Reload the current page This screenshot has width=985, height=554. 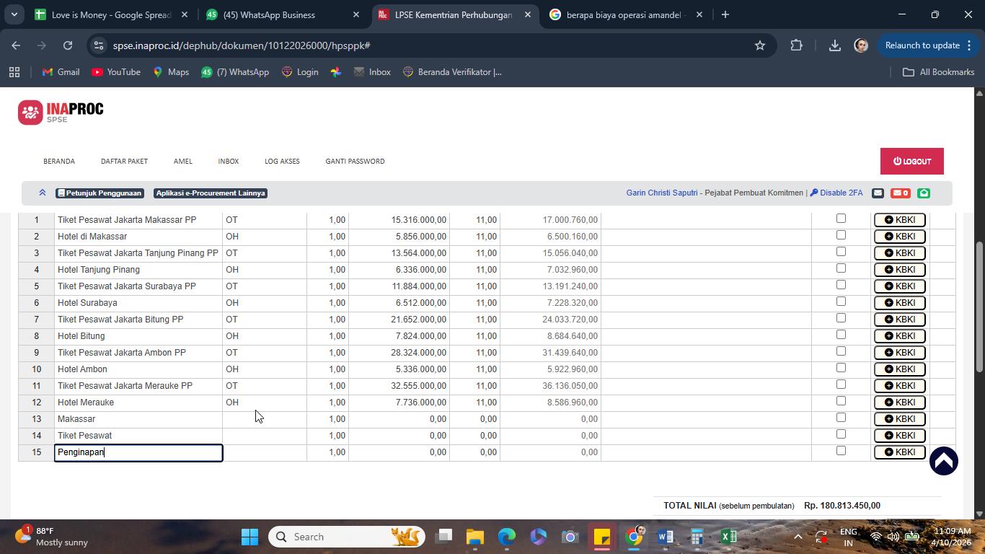(67, 45)
